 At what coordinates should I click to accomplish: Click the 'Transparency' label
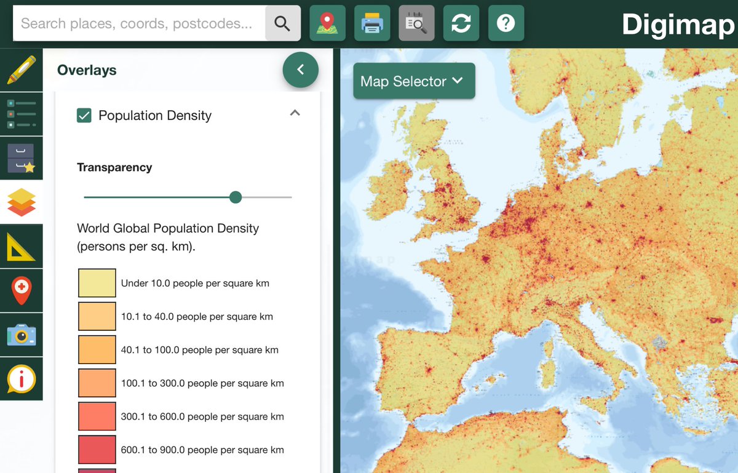click(114, 167)
